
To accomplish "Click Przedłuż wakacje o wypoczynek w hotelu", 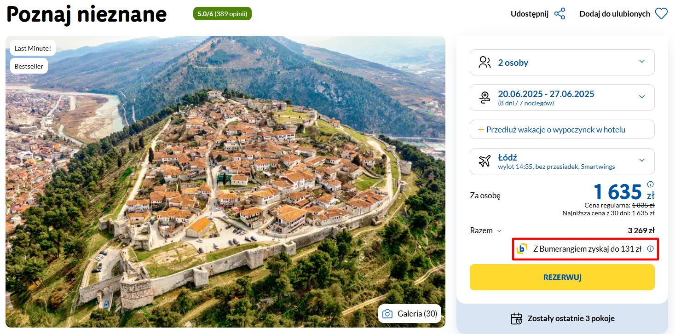I will pos(555,130).
